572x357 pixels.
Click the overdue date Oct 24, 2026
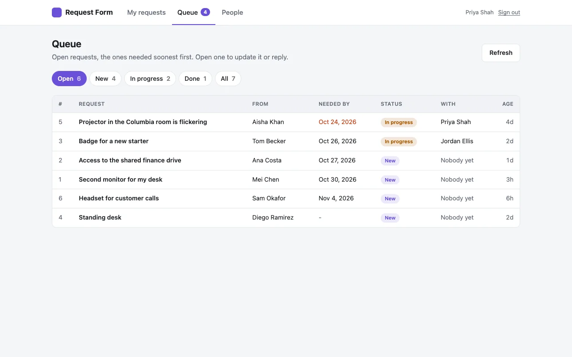click(x=337, y=122)
